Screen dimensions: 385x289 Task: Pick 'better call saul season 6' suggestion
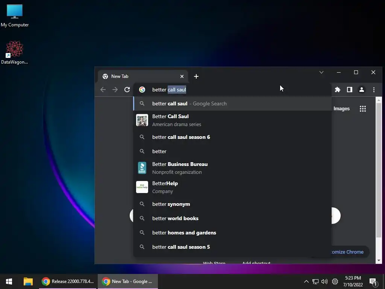[232, 137]
